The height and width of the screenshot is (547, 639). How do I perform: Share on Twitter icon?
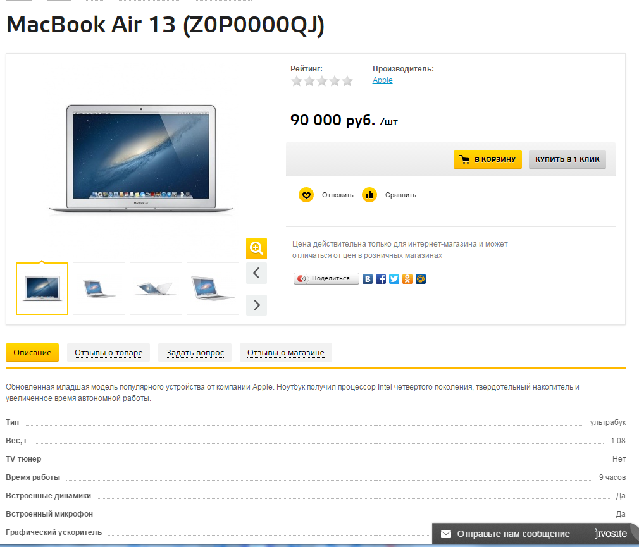[x=394, y=279]
